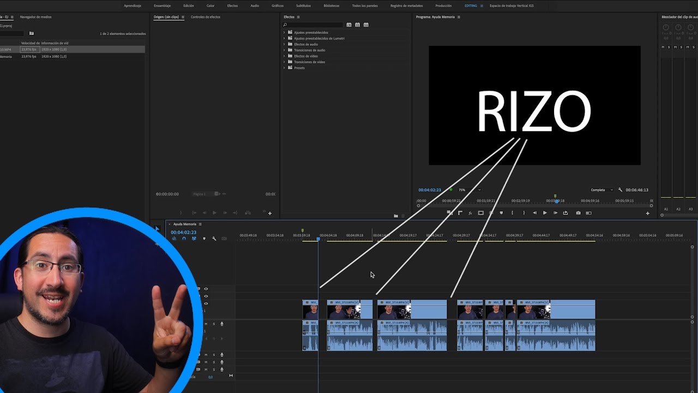Mark out point in Program monitor
The width and height of the screenshot is (698, 393).
coord(523,213)
